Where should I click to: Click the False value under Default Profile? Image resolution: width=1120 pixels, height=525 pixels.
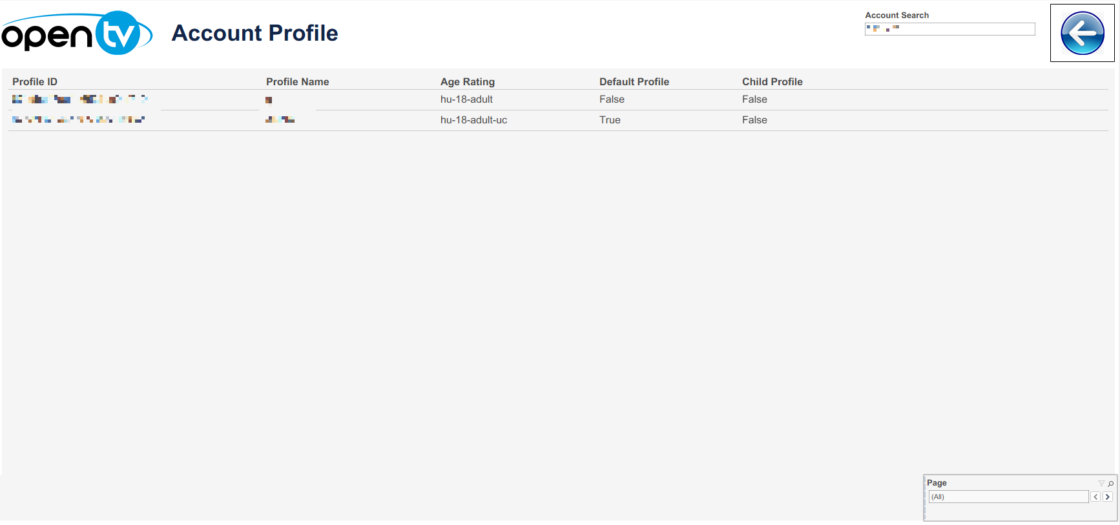click(x=612, y=99)
